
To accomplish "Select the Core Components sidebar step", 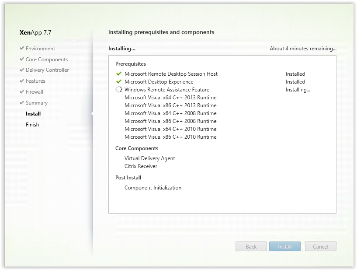I will [x=47, y=60].
